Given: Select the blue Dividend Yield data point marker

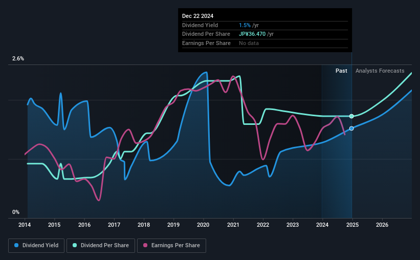Looking at the screenshot, I should 351,128.
